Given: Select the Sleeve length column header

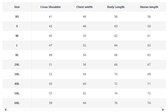Looking at the screenshot, I should (149, 7).
